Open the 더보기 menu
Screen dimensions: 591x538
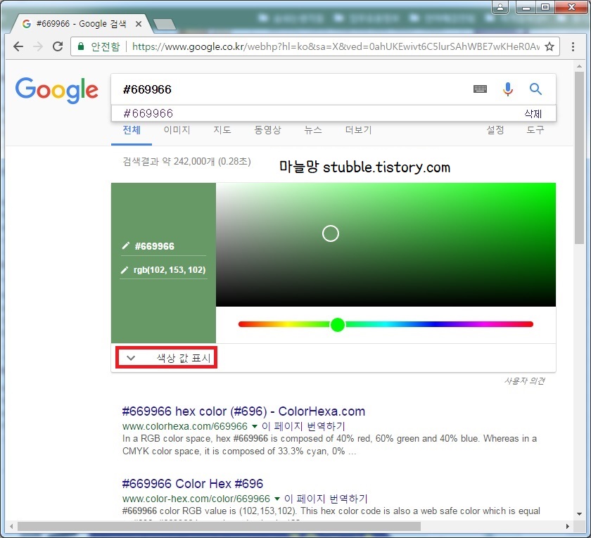[x=358, y=130]
